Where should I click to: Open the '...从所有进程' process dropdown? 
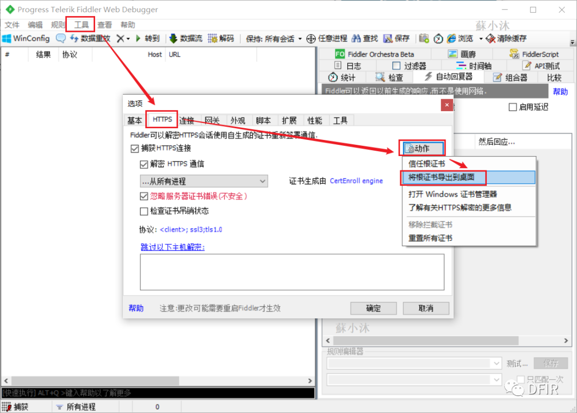point(204,181)
